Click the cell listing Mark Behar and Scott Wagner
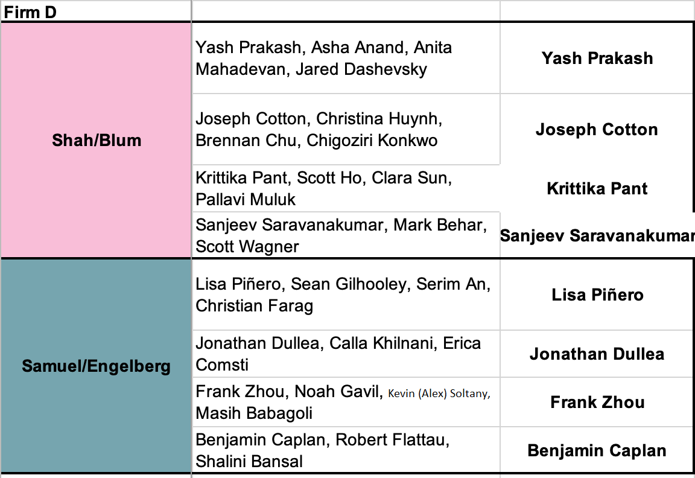695x478 pixels. pyautogui.click(x=345, y=235)
